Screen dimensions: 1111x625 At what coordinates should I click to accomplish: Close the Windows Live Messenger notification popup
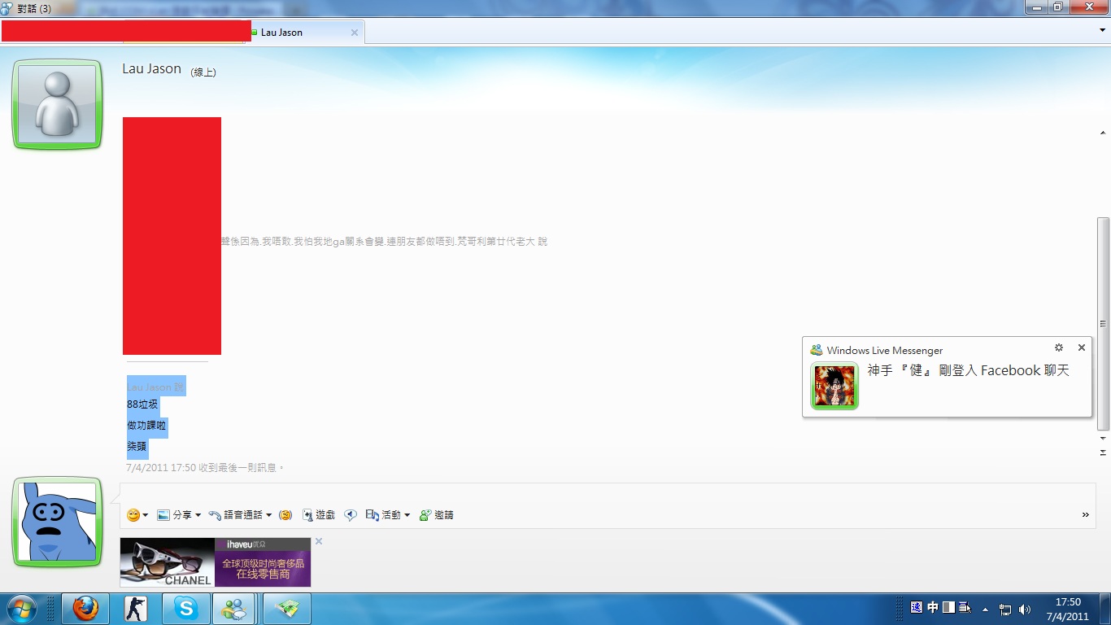coord(1081,347)
